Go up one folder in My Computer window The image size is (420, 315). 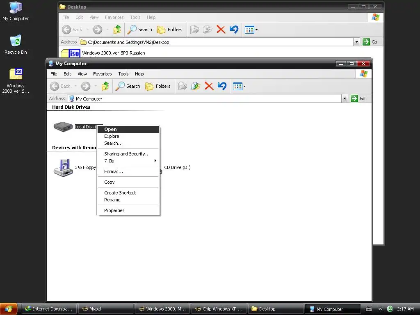(105, 86)
